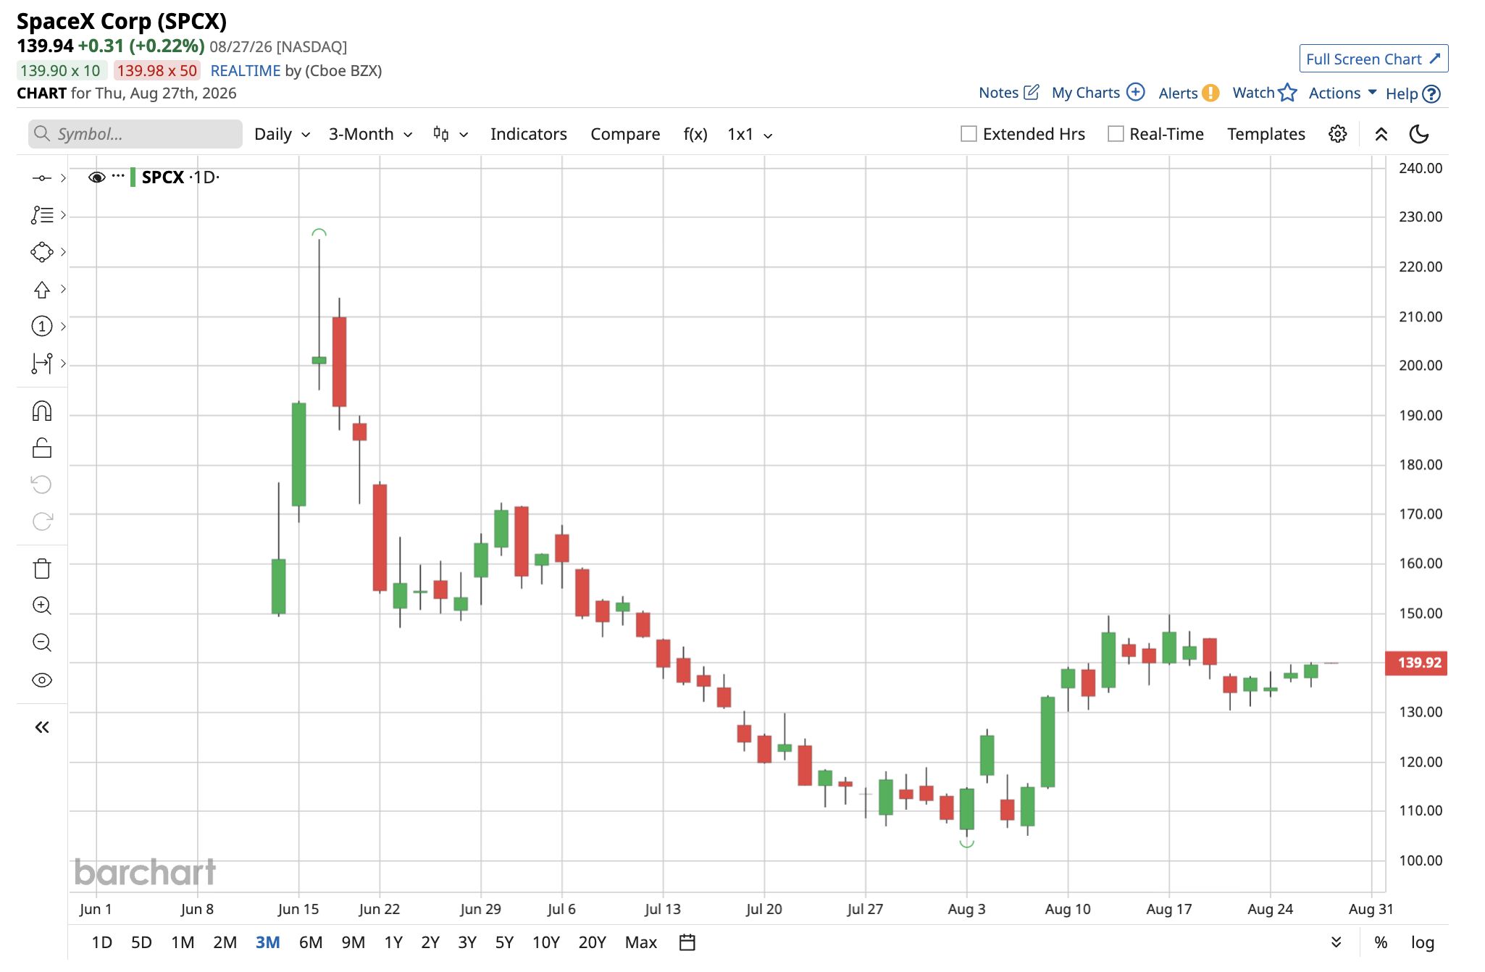This screenshot has height=972, width=1485.
Task: Select the 2Y time range
Action: [x=430, y=942]
